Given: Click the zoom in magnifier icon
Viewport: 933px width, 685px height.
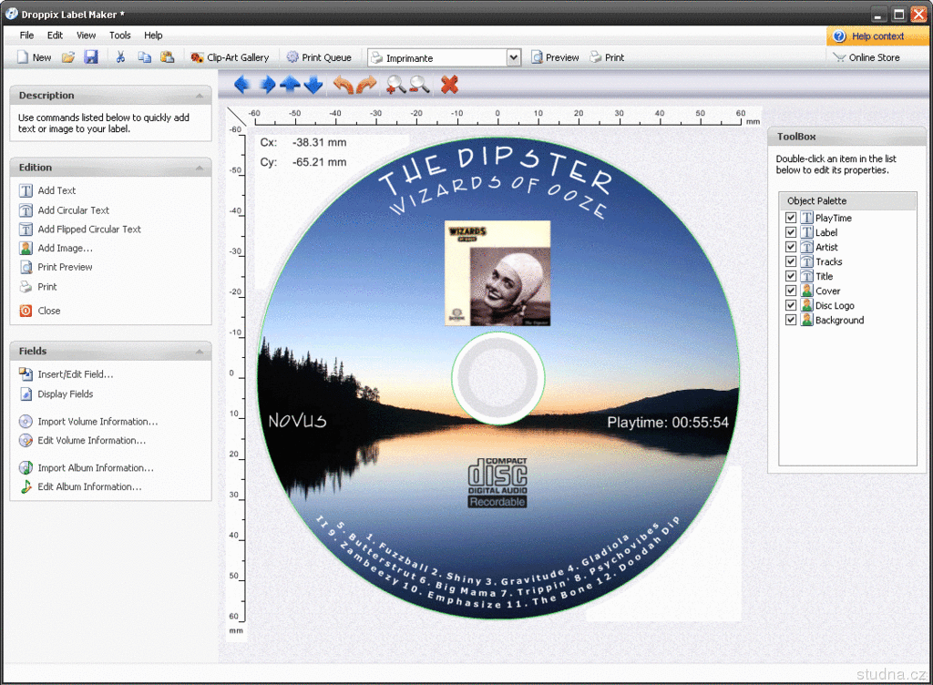Looking at the screenshot, I should pos(395,85).
